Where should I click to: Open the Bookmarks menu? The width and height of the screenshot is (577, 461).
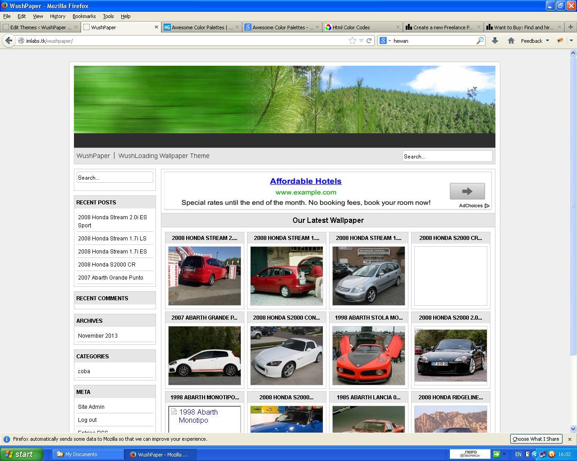coord(84,16)
